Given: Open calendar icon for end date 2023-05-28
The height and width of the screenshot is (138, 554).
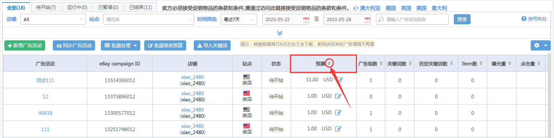Looking at the screenshot, I should (x=367, y=20).
